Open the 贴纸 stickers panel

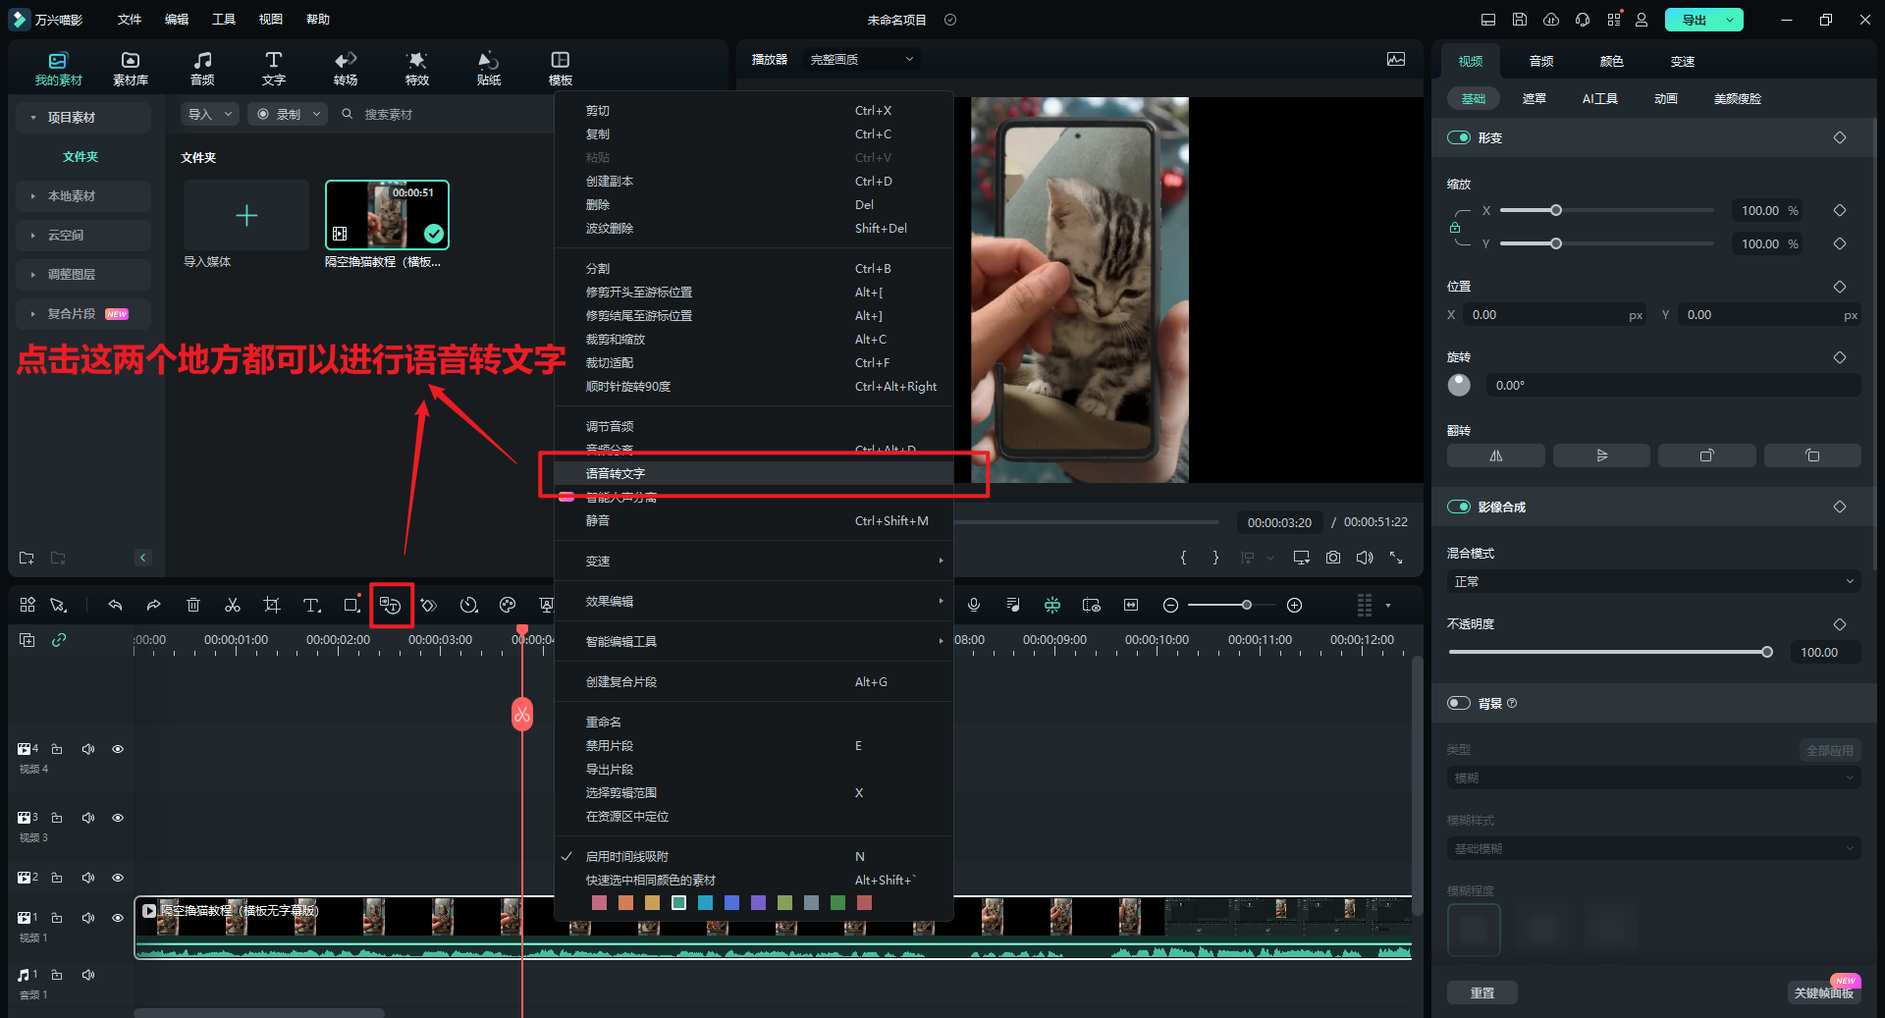click(488, 67)
